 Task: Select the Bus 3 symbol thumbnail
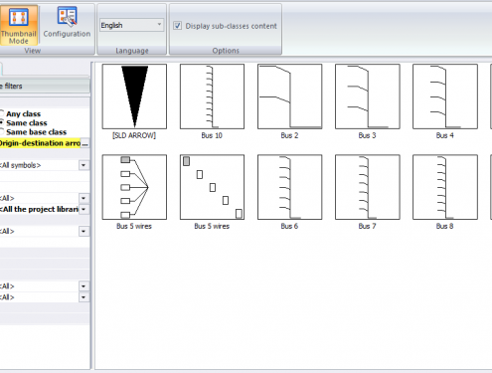368,96
